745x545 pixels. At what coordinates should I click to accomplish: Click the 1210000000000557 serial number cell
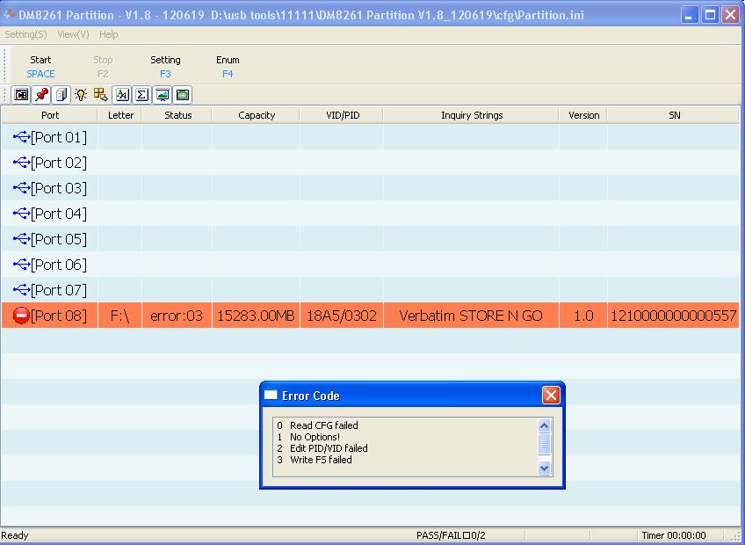point(673,316)
